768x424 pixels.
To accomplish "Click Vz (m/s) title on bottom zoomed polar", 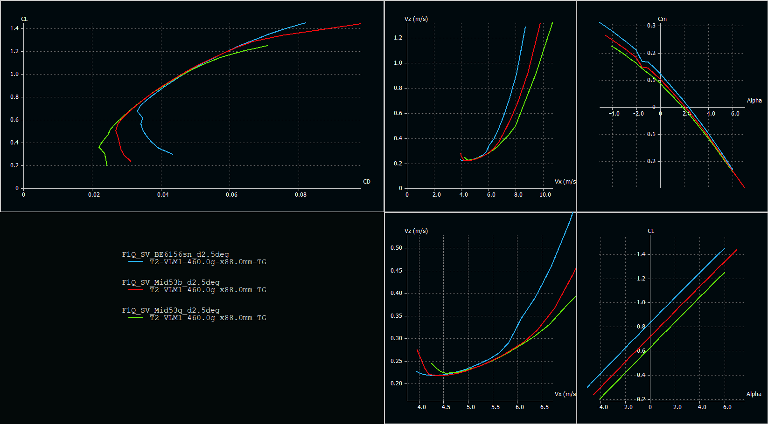I will [416, 231].
